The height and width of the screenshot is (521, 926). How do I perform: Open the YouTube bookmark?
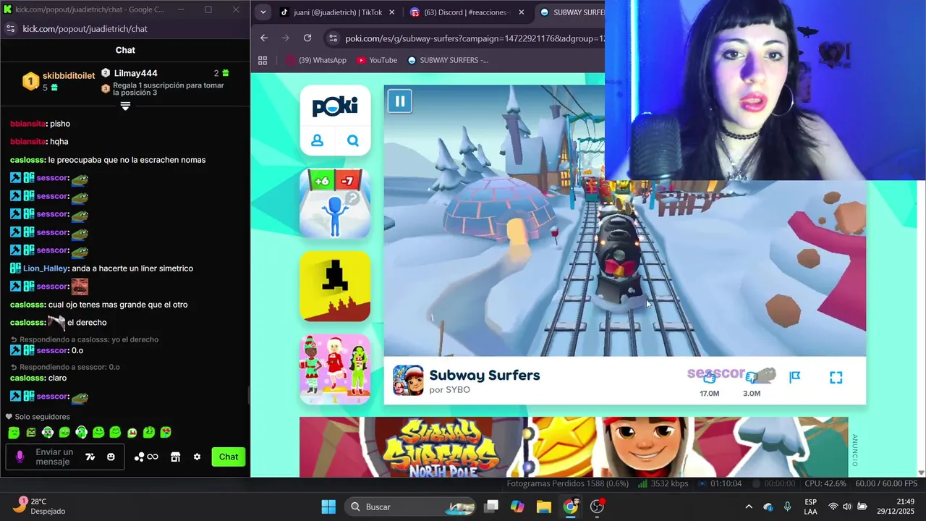click(x=377, y=60)
